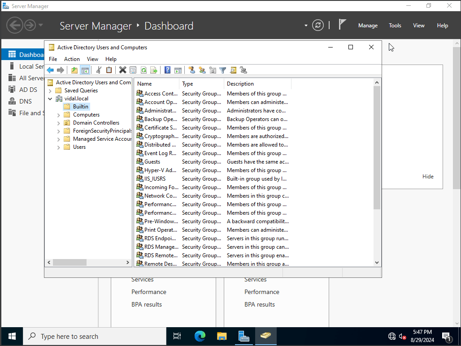Click the Hide link in Server Manager
The image size is (461, 346).
tap(428, 177)
